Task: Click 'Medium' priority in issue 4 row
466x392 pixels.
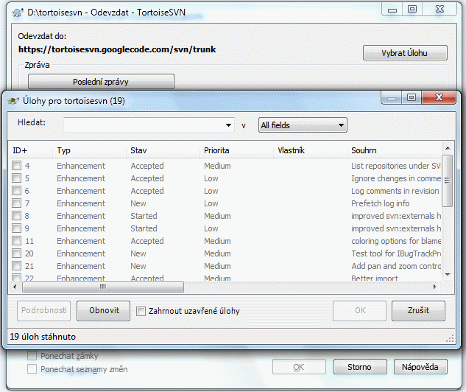Action: pos(217,166)
